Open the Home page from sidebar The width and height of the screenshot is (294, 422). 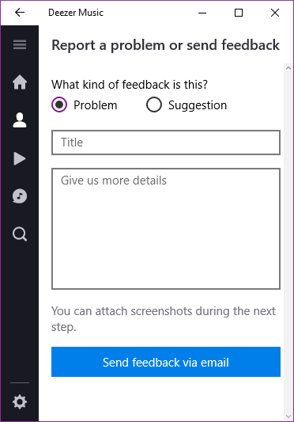(20, 82)
